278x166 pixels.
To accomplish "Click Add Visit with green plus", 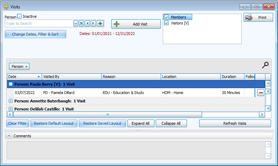I will pos(136,24).
